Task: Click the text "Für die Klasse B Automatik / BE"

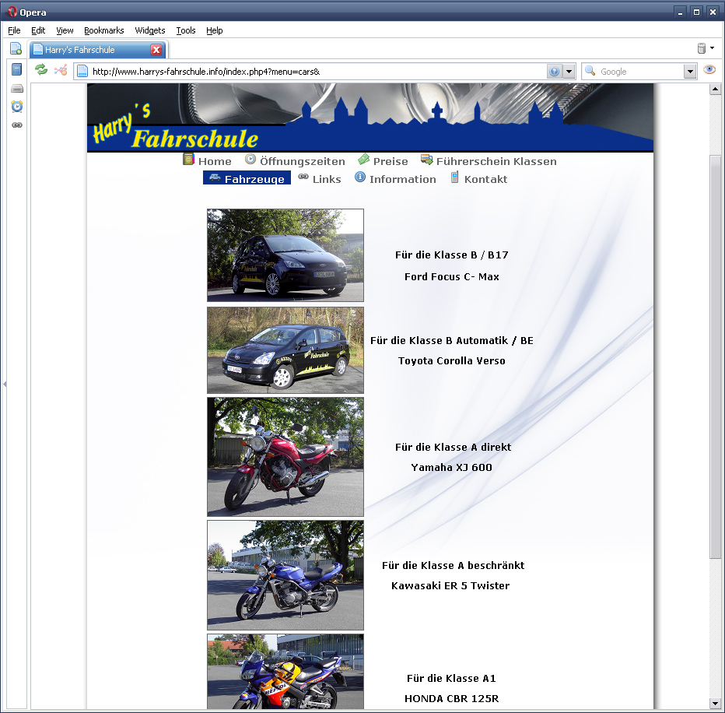Action: tap(452, 340)
